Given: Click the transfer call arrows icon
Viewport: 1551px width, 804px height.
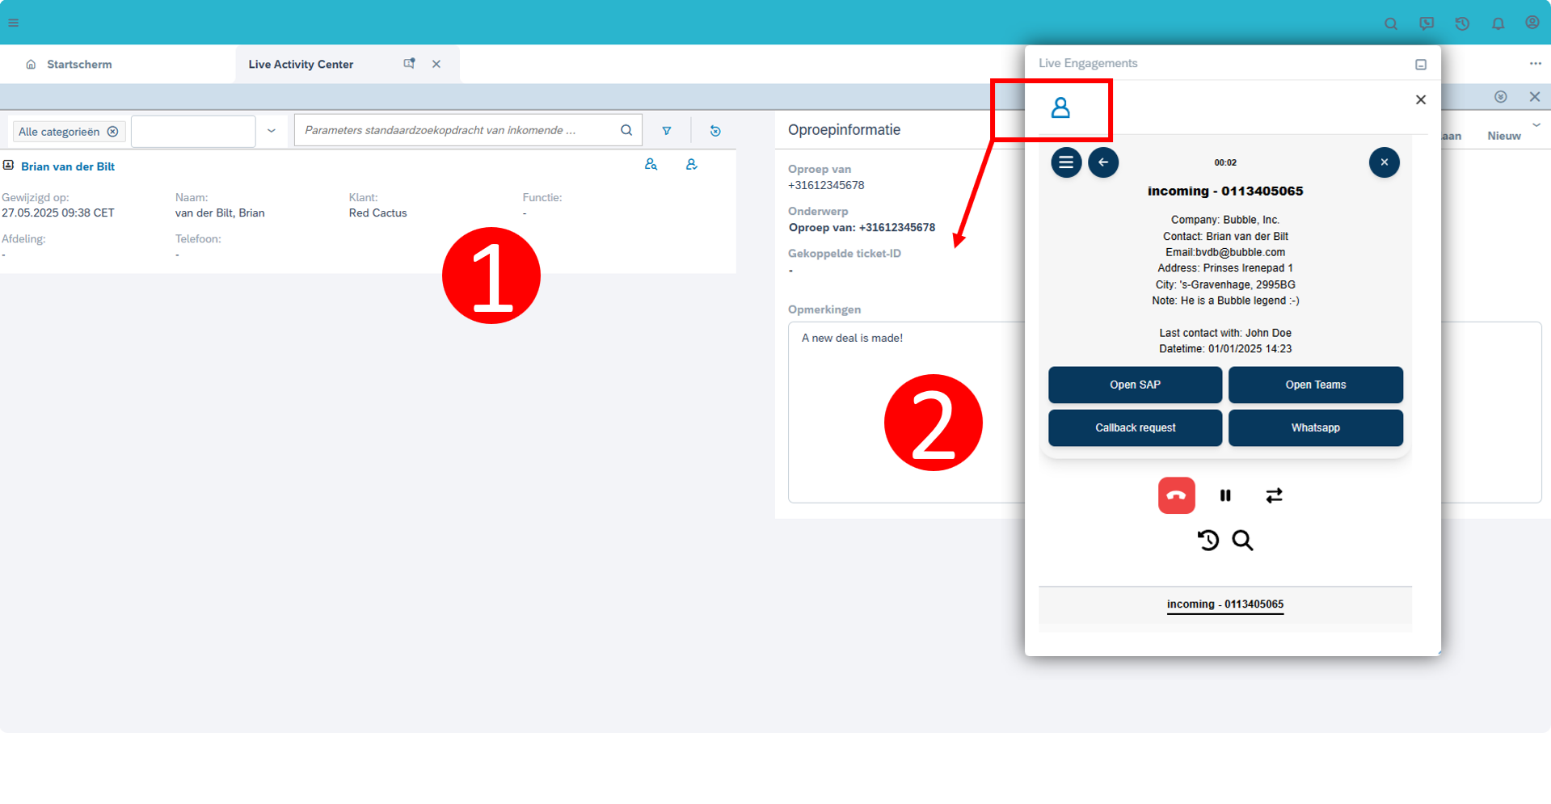Looking at the screenshot, I should pos(1274,495).
